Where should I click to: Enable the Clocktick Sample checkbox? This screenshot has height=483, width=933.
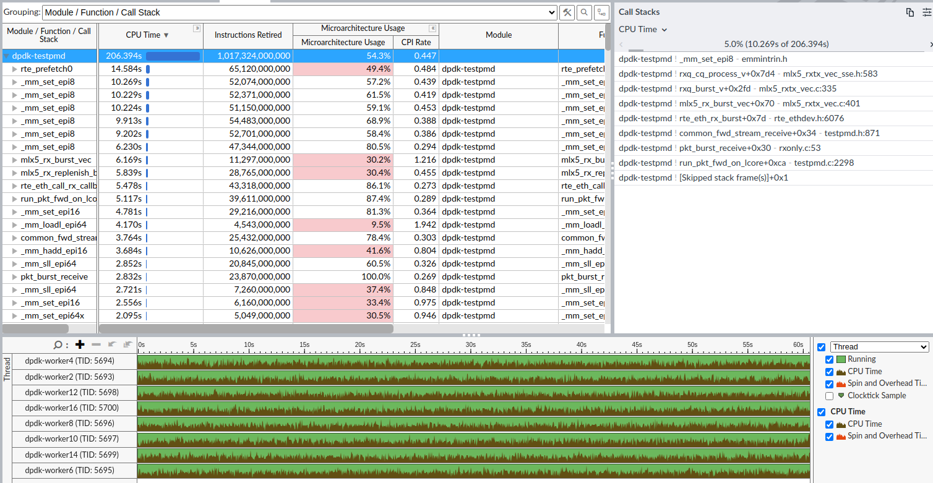[830, 396]
